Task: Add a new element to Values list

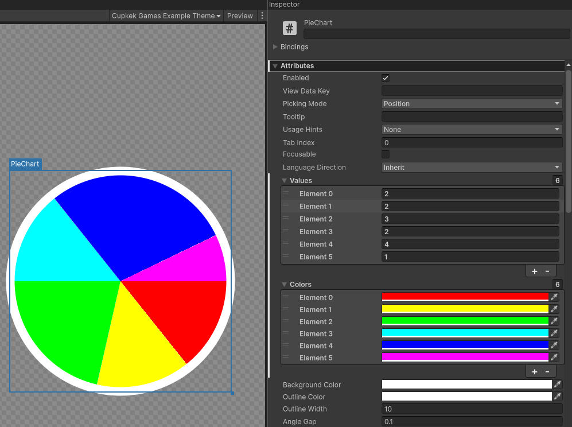Action: pyautogui.click(x=534, y=271)
